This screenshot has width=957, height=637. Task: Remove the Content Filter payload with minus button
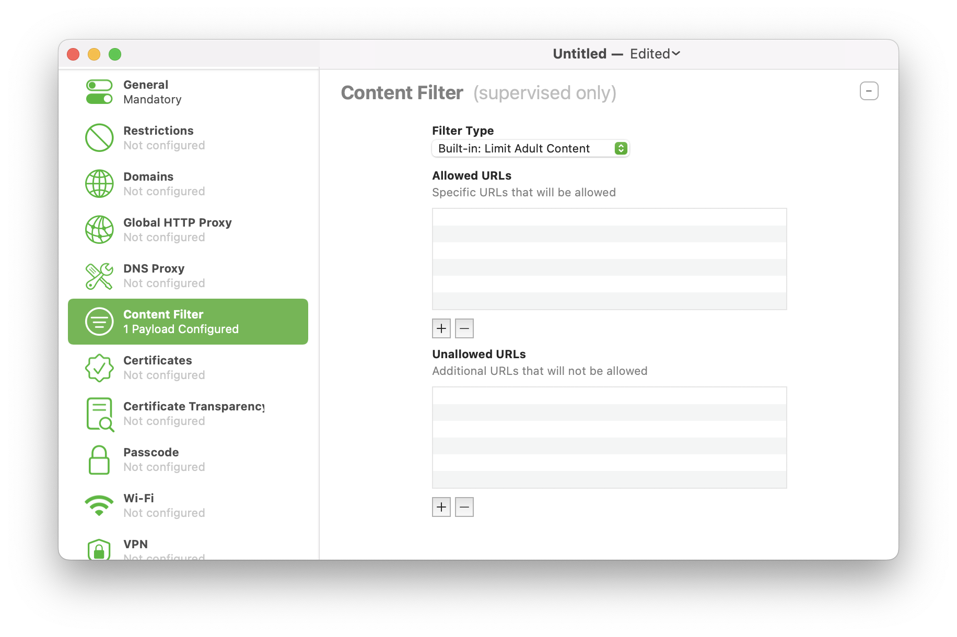point(869,91)
